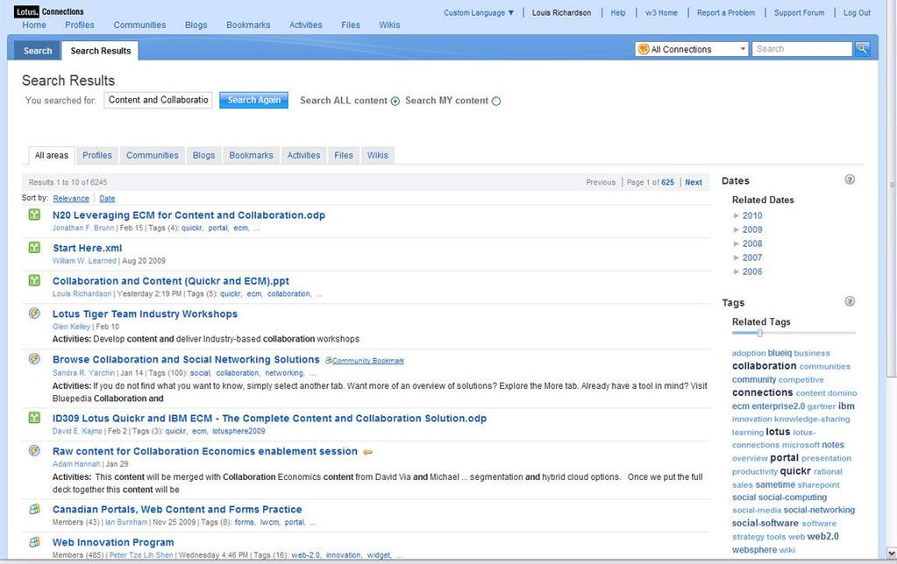The image size is (897, 564).
Task: Click the websphere tag in tag cloud
Action: click(x=755, y=550)
